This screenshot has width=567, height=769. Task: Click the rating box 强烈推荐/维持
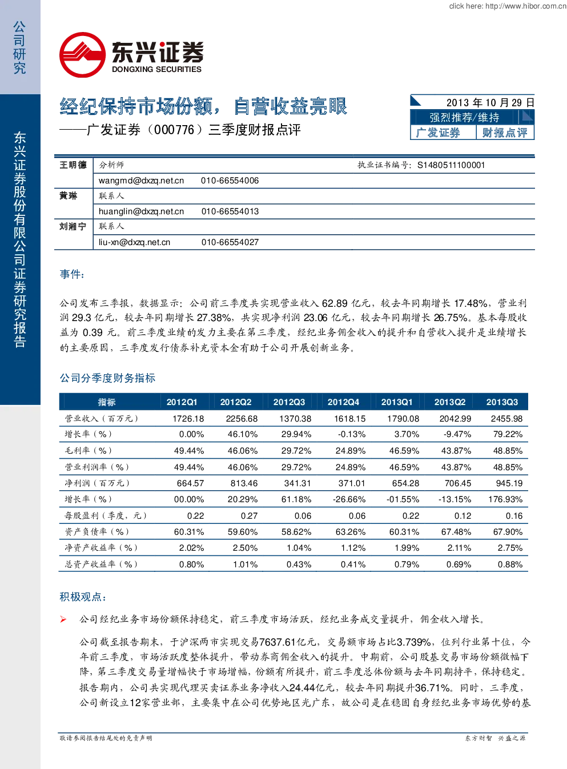click(464, 117)
